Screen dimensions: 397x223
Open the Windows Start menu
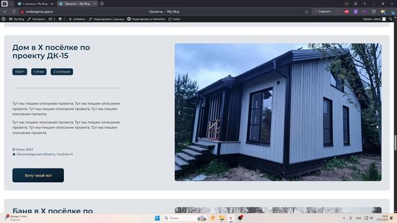[x=157, y=218]
